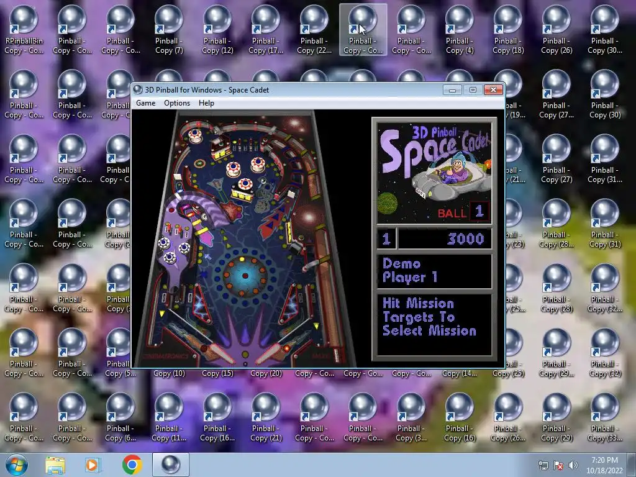Select the Pinball - Copy (32... desktop shortcut
The height and width of the screenshot is (477, 636).
tap(605, 289)
